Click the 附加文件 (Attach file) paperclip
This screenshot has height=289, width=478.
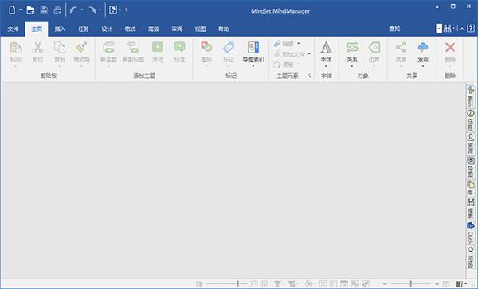277,54
